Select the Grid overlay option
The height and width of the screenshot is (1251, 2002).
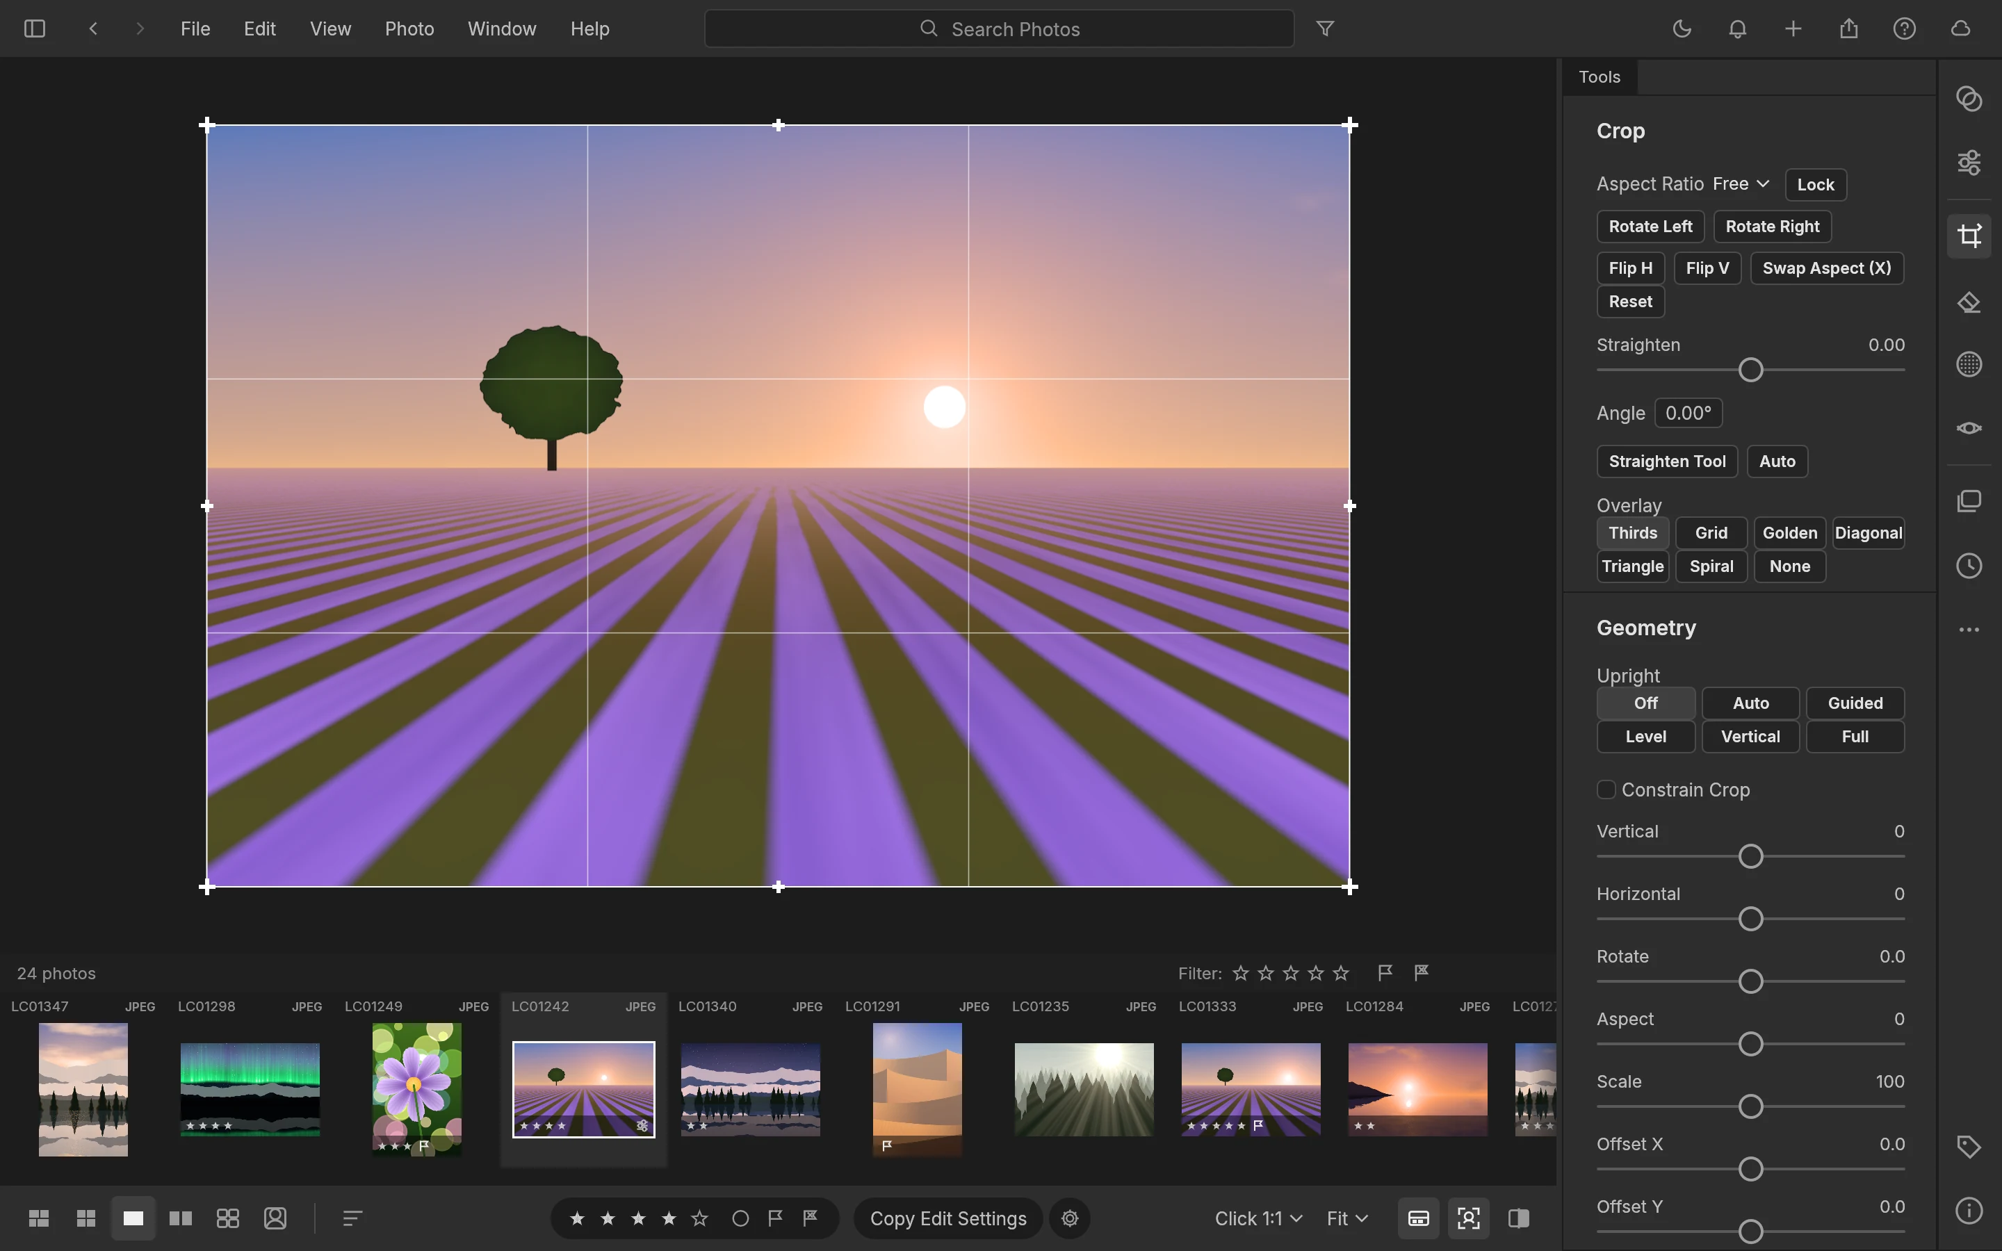point(1711,533)
